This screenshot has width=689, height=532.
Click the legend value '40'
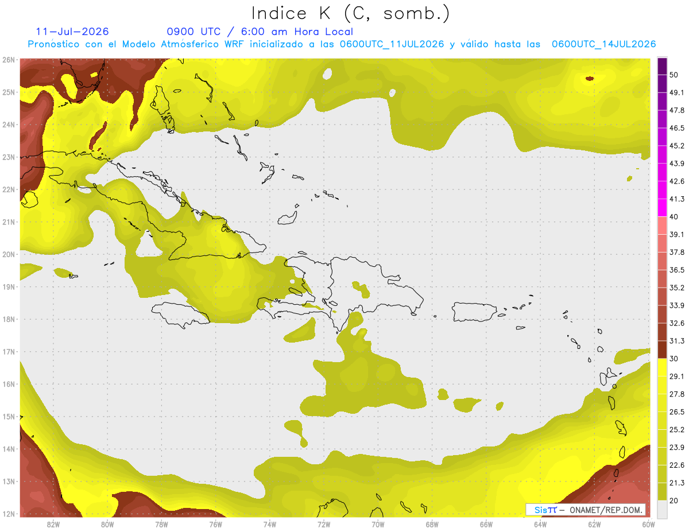click(x=674, y=216)
